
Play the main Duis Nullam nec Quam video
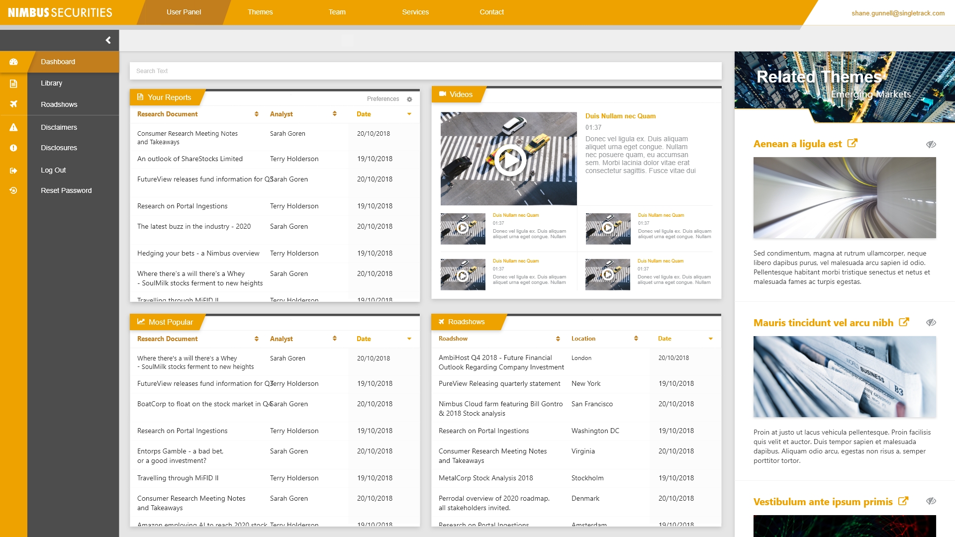pos(509,160)
